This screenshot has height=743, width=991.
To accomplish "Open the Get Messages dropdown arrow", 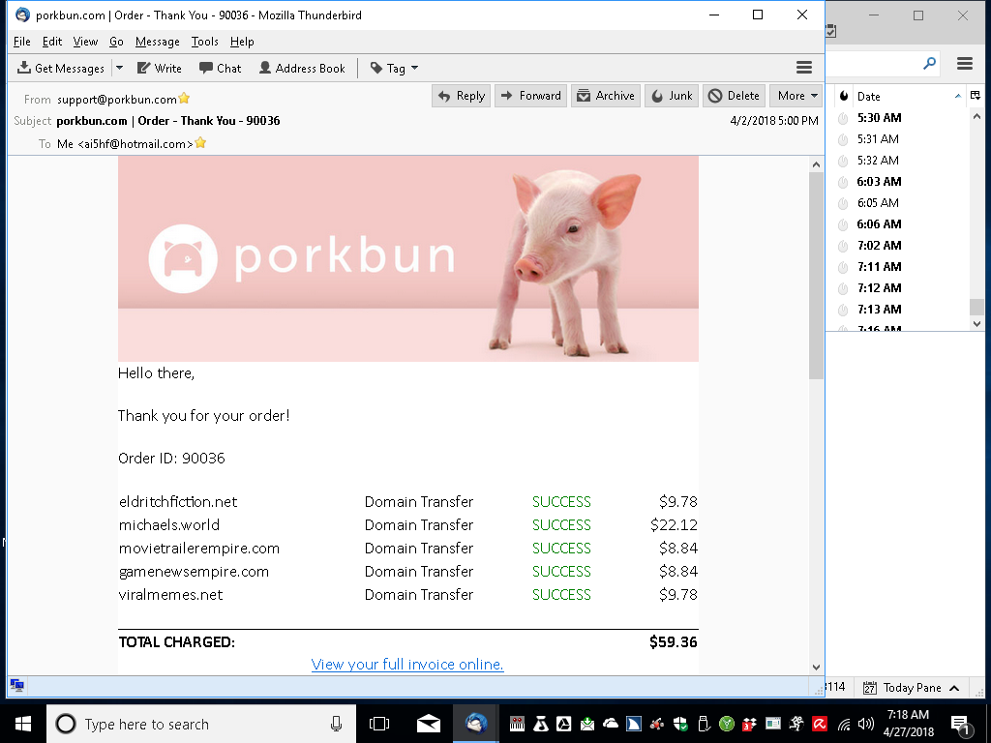I will tap(119, 69).
